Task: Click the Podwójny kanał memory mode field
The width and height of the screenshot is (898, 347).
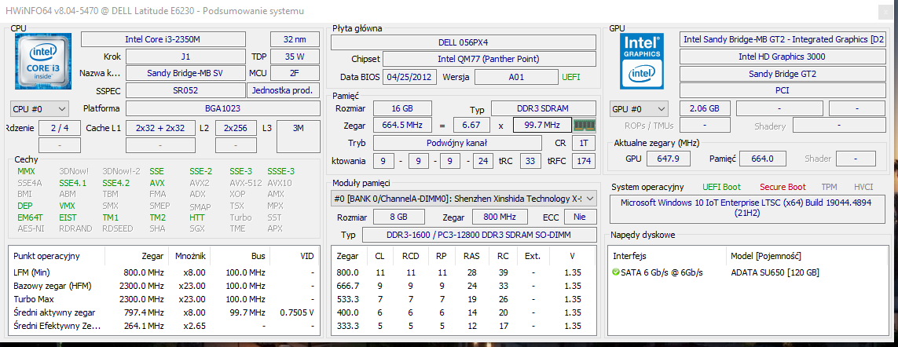Action: [x=456, y=143]
